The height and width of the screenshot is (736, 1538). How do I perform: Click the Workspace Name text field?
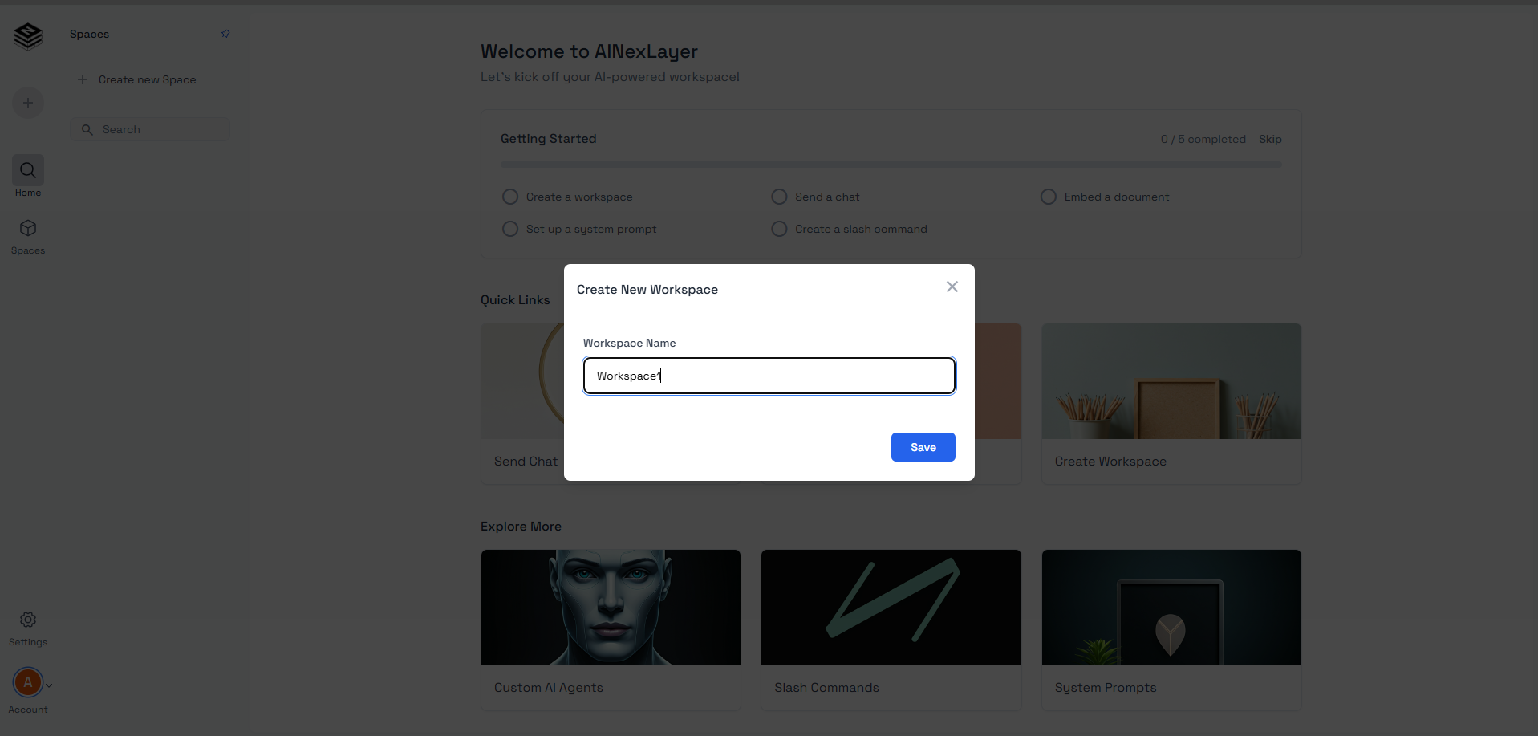tap(769, 376)
